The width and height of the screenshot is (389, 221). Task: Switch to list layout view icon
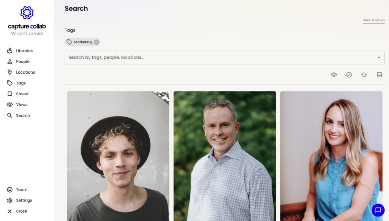379,75
